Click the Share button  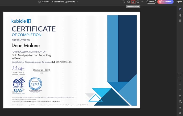[151, 2]
